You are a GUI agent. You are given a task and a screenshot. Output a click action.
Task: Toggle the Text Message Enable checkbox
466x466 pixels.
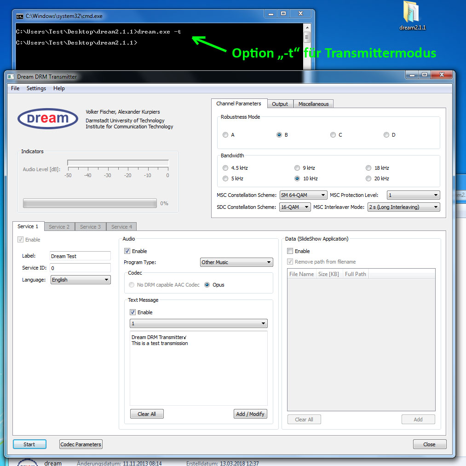(x=133, y=312)
